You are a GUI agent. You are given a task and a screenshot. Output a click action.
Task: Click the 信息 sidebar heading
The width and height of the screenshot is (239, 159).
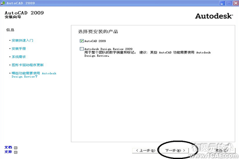[10, 30]
